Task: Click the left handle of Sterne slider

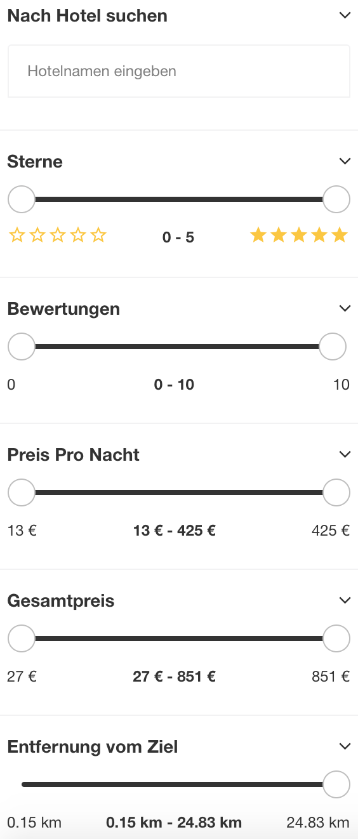Action: click(22, 199)
